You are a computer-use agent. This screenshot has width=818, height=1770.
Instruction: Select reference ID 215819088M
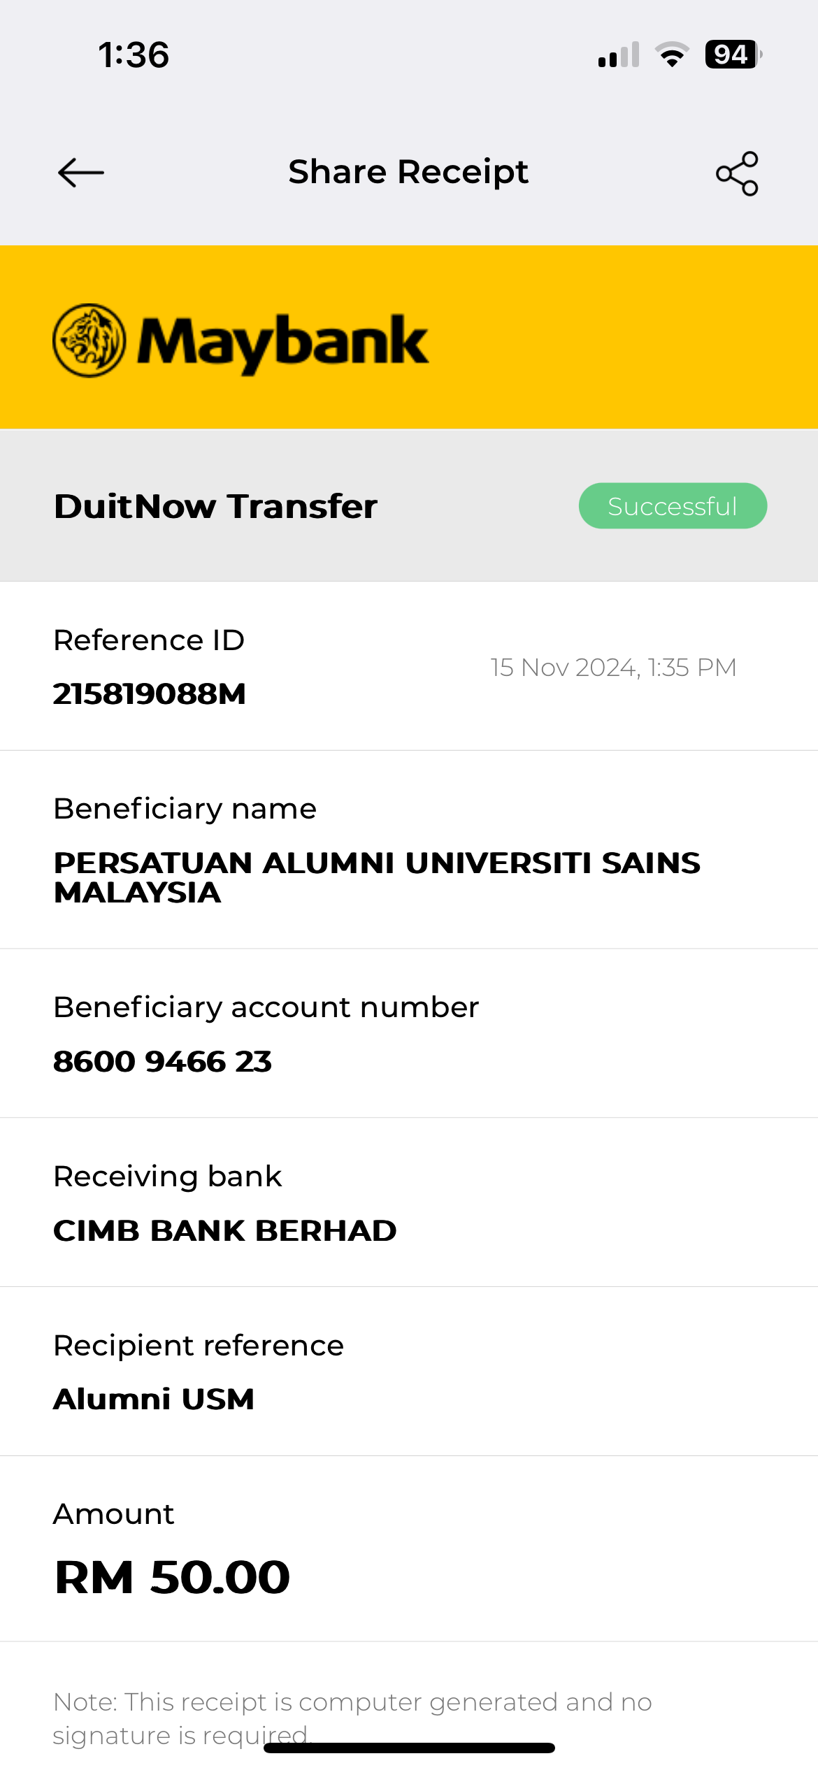coord(150,693)
